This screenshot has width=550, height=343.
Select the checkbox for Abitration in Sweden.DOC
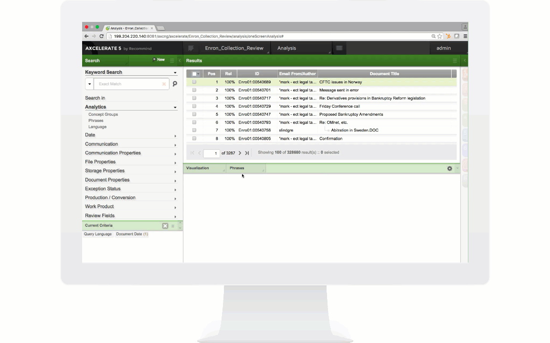(194, 130)
